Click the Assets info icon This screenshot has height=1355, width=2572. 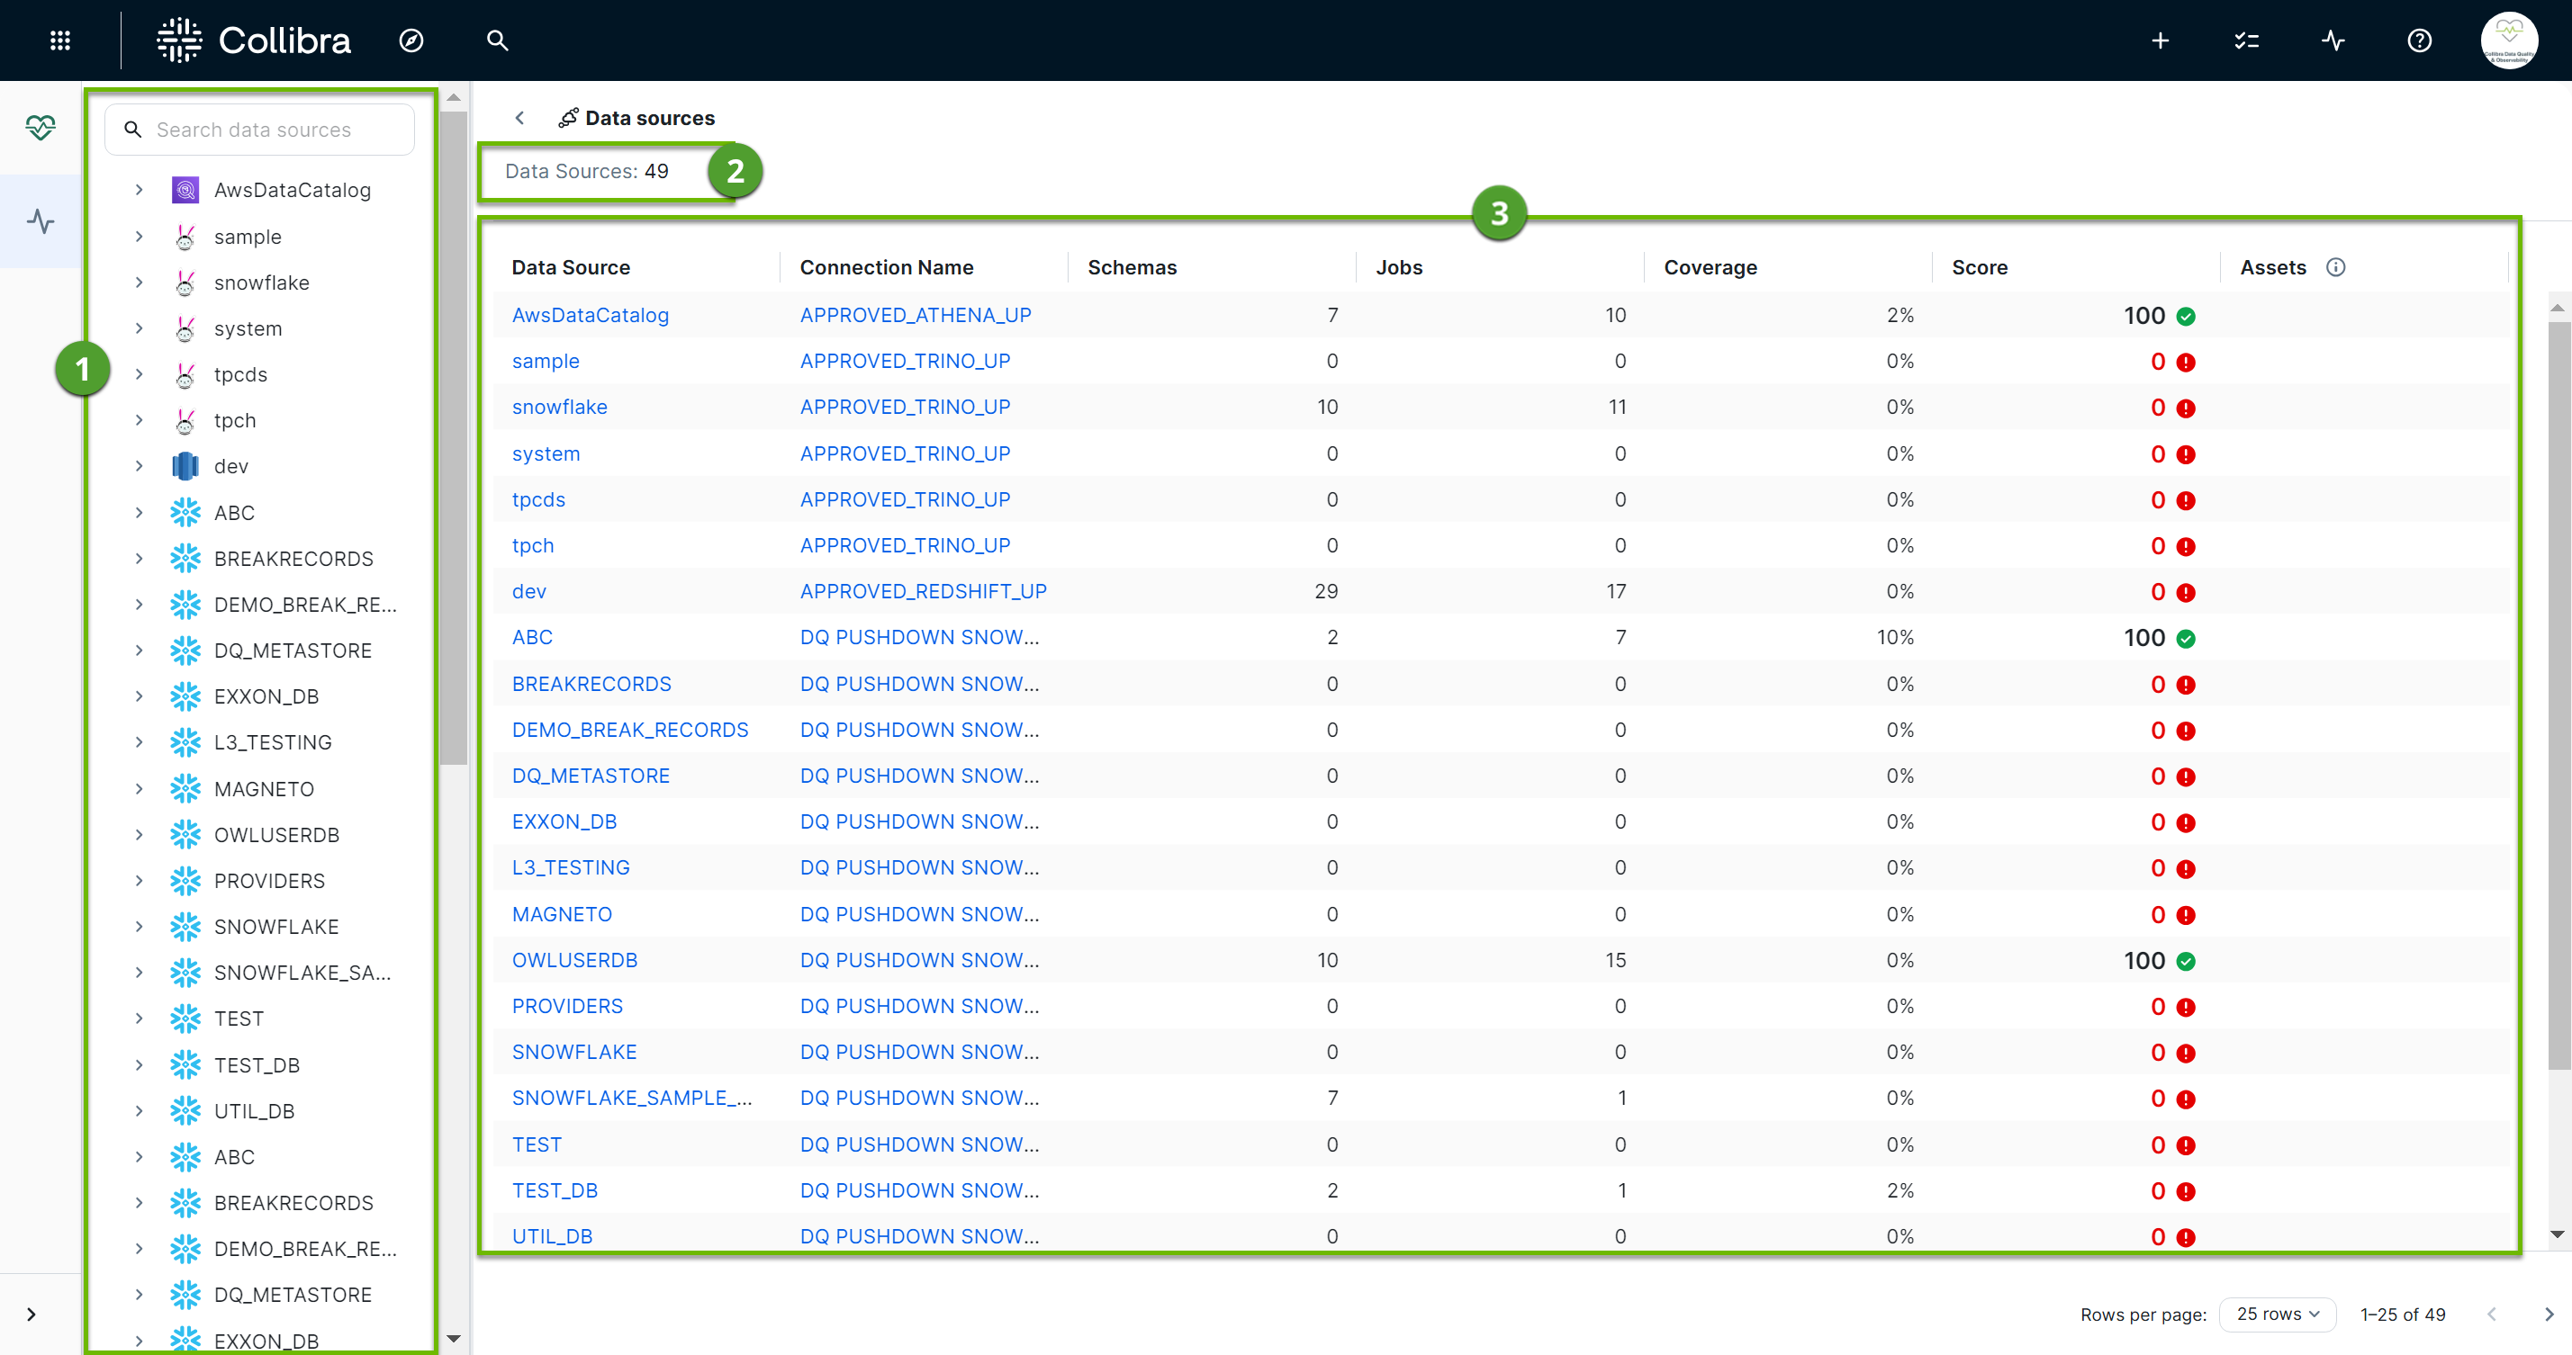pyautogui.click(x=2335, y=266)
